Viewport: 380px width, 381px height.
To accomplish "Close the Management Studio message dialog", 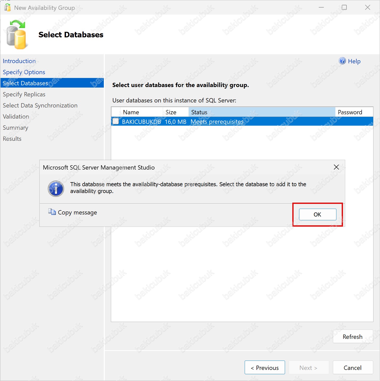I will 336,167.
